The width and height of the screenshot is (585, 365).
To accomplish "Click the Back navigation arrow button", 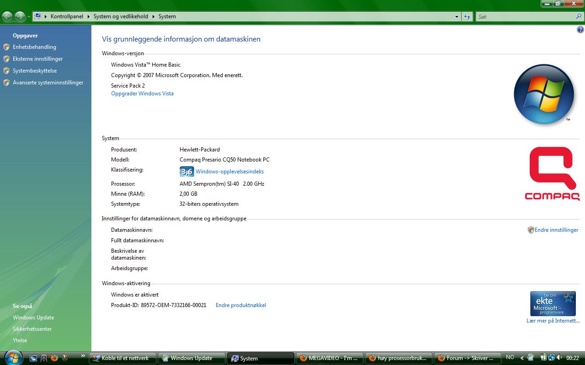I will pyautogui.click(x=7, y=16).
